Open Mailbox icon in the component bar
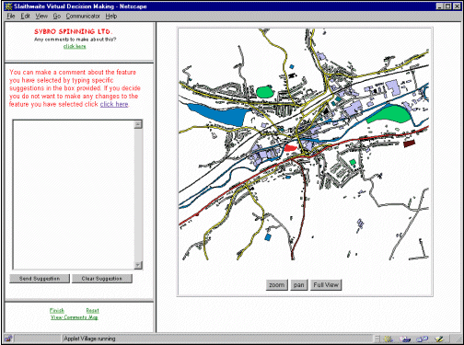464x345 pixels. click(x=405, y=339)
